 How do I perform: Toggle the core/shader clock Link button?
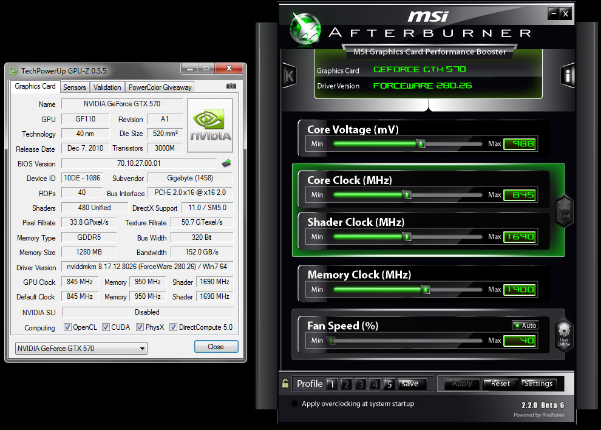coord(564,211)
